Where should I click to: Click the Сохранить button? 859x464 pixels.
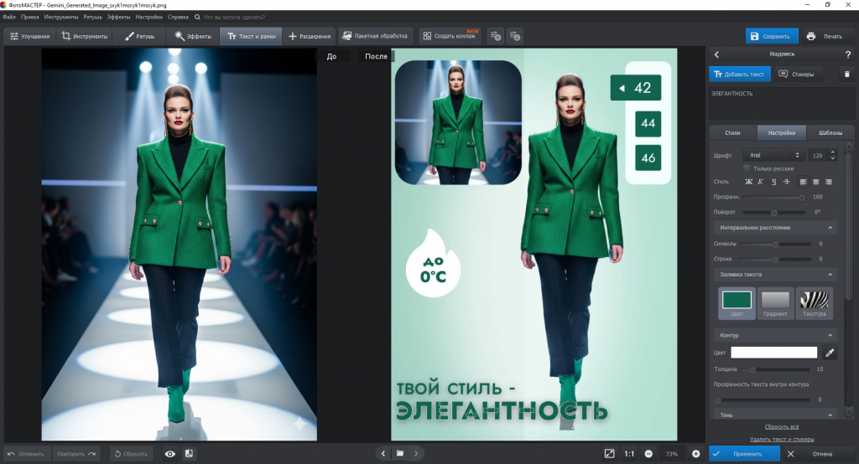pos(772,36)
